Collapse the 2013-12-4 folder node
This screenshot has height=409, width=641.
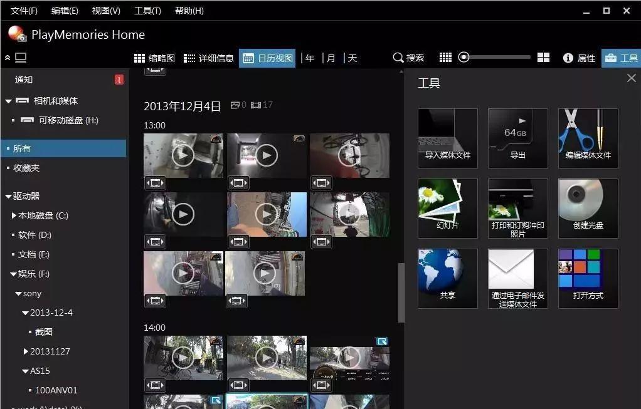[25, 313]
